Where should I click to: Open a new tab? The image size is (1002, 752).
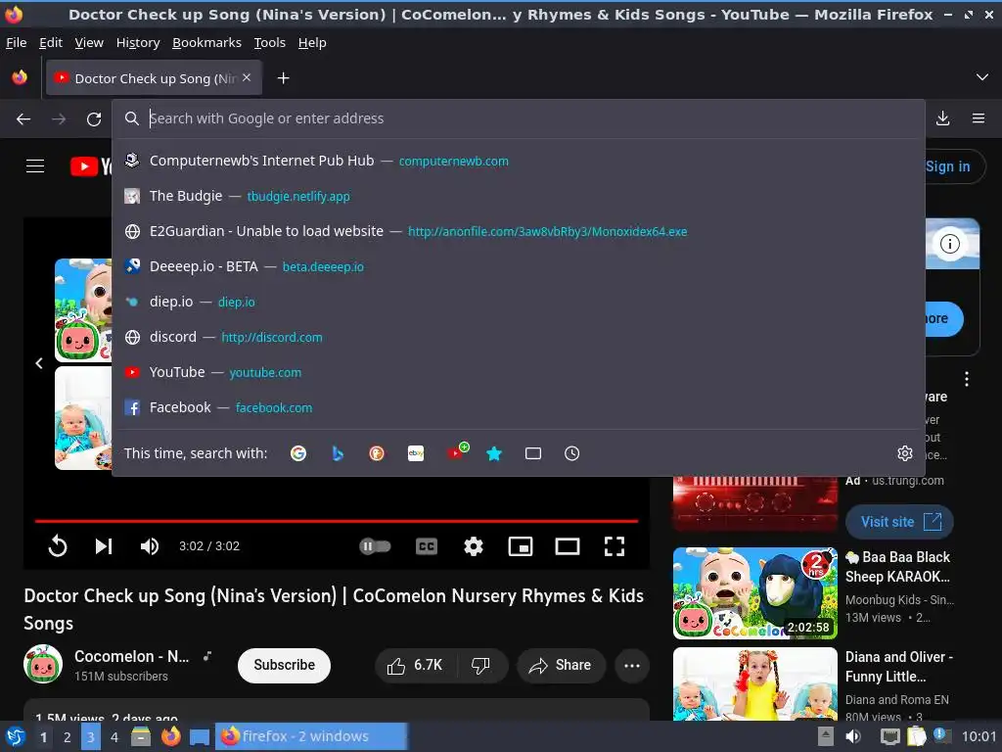pos(283,78)
